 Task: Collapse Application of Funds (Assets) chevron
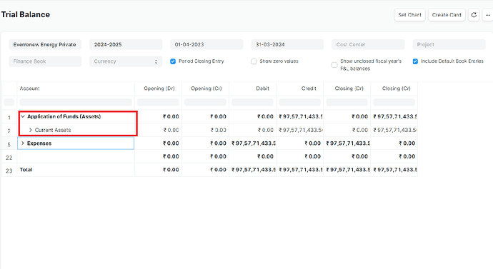tap(23, 116)
